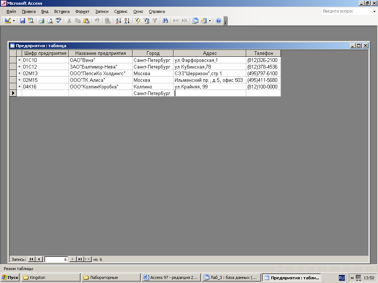Select the Адрес column header
378x283 pixels.
[210, 53]
